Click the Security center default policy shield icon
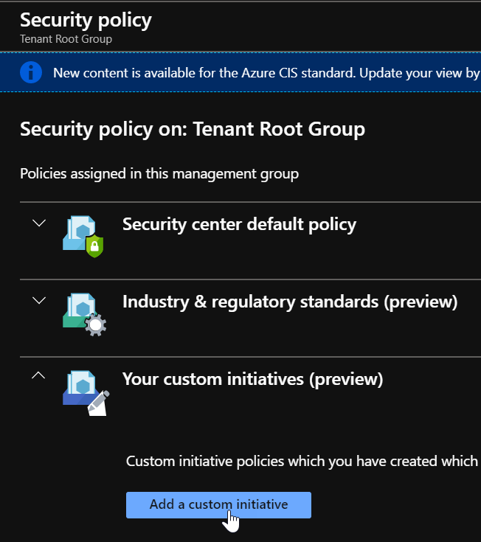This screenshot has height=542, width=481. 81,234
